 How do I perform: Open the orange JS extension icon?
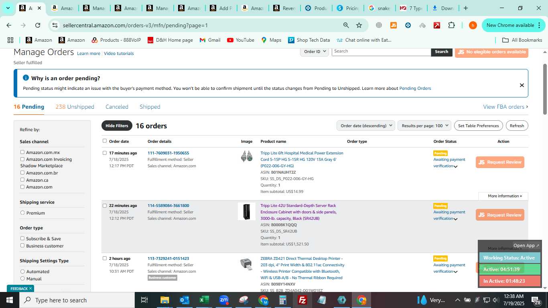click(394, 25)
